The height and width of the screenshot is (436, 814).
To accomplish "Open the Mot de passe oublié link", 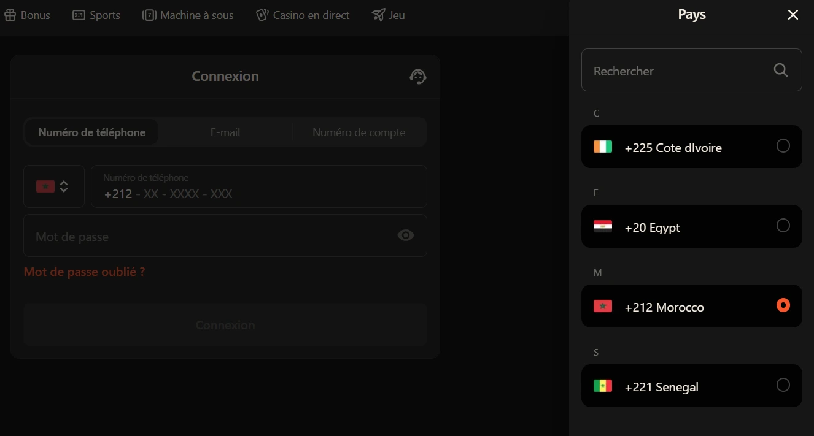I will pos(85,272).
